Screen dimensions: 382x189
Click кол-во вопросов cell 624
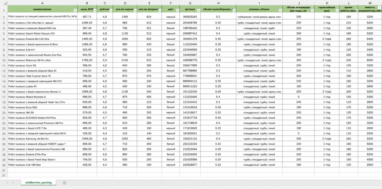click(x=149, y=17)
